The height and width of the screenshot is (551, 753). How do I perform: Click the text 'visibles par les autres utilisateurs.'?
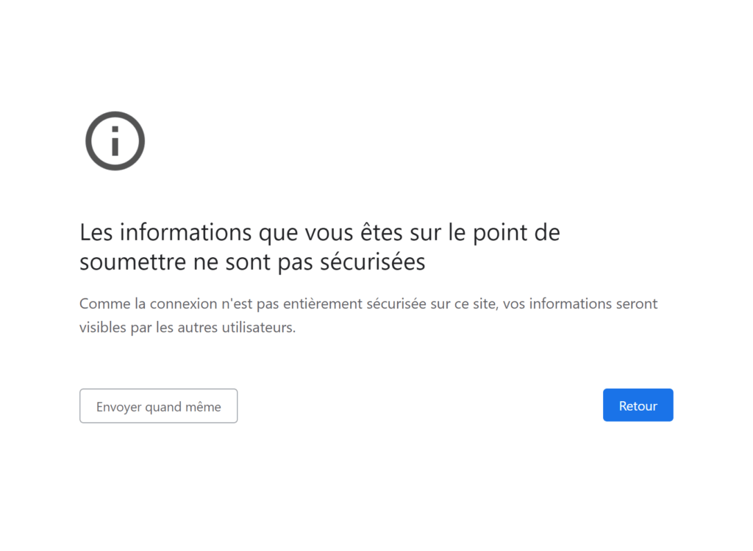tap(188, 328)
